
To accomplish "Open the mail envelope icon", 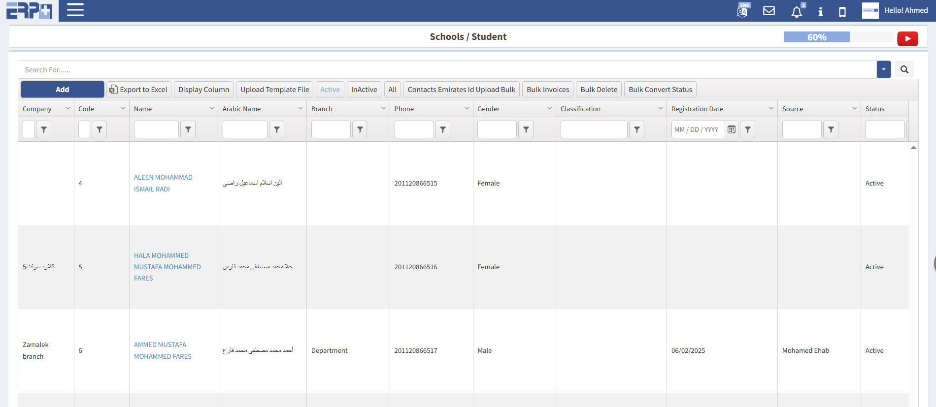I will click(769, 11).
